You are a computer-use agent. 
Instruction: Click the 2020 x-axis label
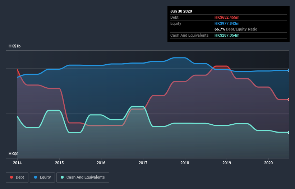pos(268,163)
